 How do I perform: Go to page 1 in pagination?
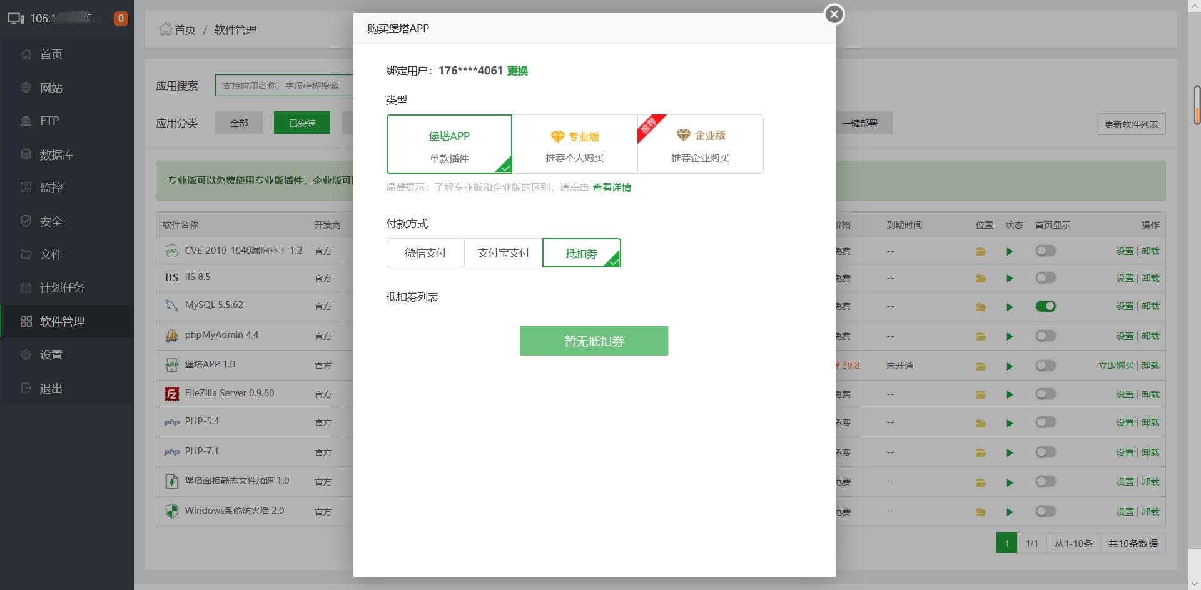pyautogui.click(x=1006, y=543)
